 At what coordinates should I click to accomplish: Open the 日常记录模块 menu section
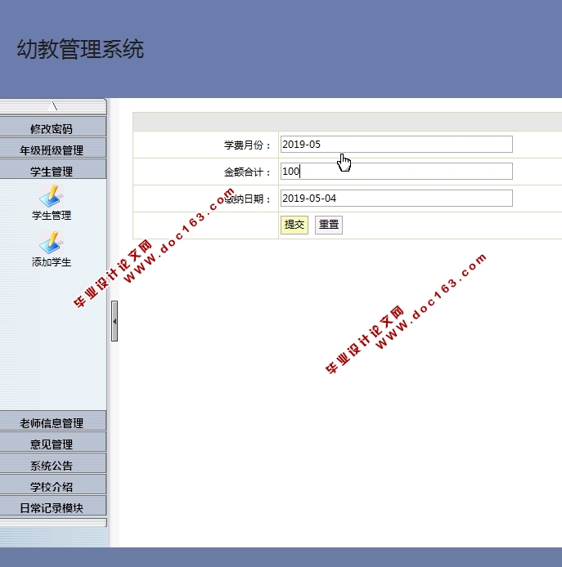click(53, 506)
